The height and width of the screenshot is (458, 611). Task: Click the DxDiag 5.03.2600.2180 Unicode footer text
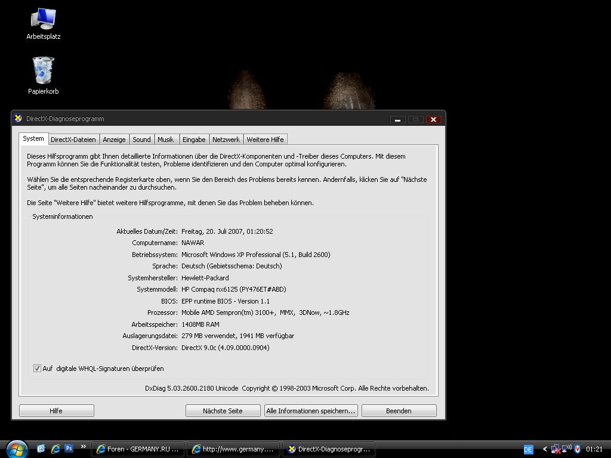[192, 388]
